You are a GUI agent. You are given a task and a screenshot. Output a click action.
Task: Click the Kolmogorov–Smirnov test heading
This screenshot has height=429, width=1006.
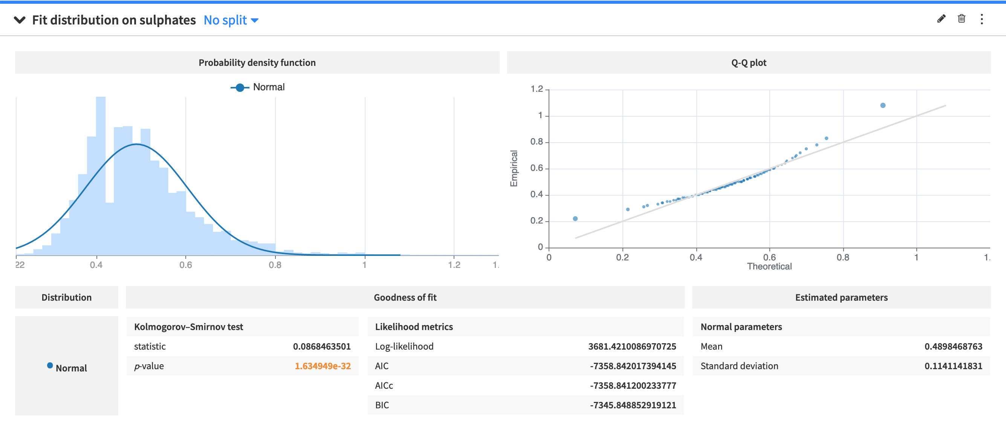click(x=189, y=326)
